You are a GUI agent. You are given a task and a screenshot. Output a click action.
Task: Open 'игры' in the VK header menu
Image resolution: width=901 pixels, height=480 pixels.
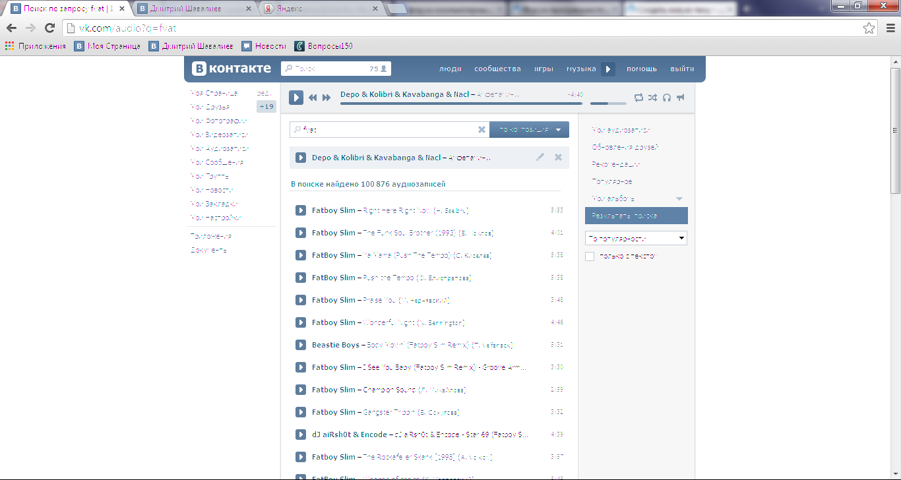tap(544, 69)
